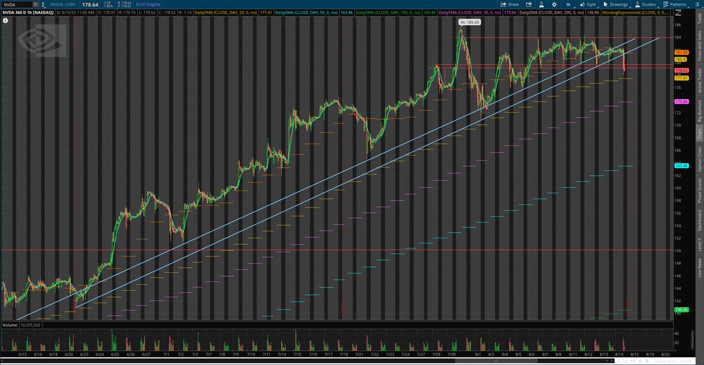Click the Hi: 185.43 price bubble
This screenshot has height=365, width=704.
469,22
